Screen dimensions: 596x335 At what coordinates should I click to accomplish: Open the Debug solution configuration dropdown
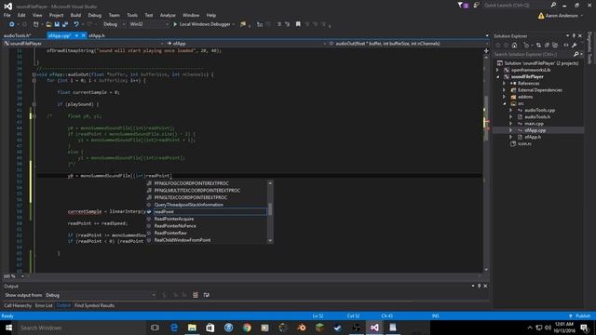[x=114, y=24]
